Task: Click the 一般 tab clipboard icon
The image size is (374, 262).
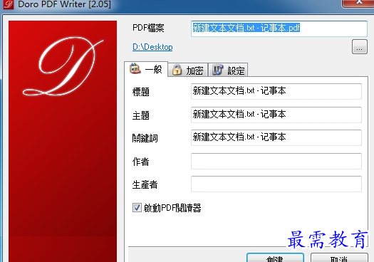Action: (x=135, y=69)
